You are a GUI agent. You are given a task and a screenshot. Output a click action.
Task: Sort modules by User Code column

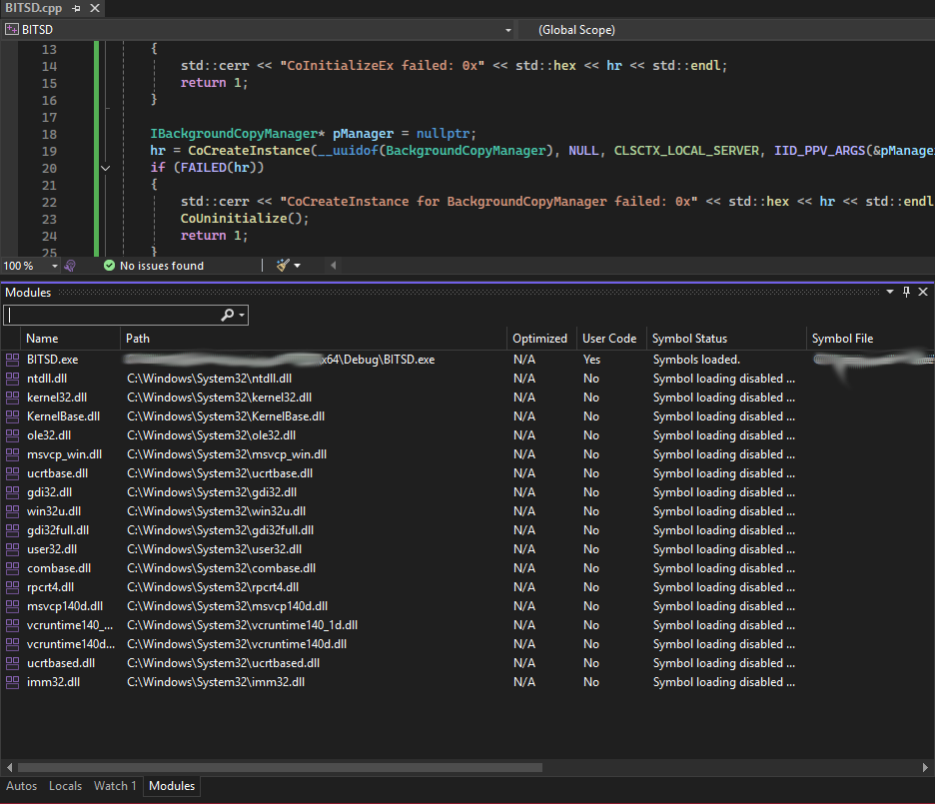coord(611,339)
